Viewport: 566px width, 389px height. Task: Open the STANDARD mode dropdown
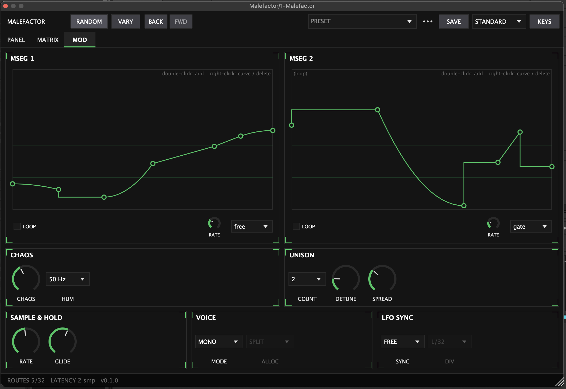[x=499, y=21]
